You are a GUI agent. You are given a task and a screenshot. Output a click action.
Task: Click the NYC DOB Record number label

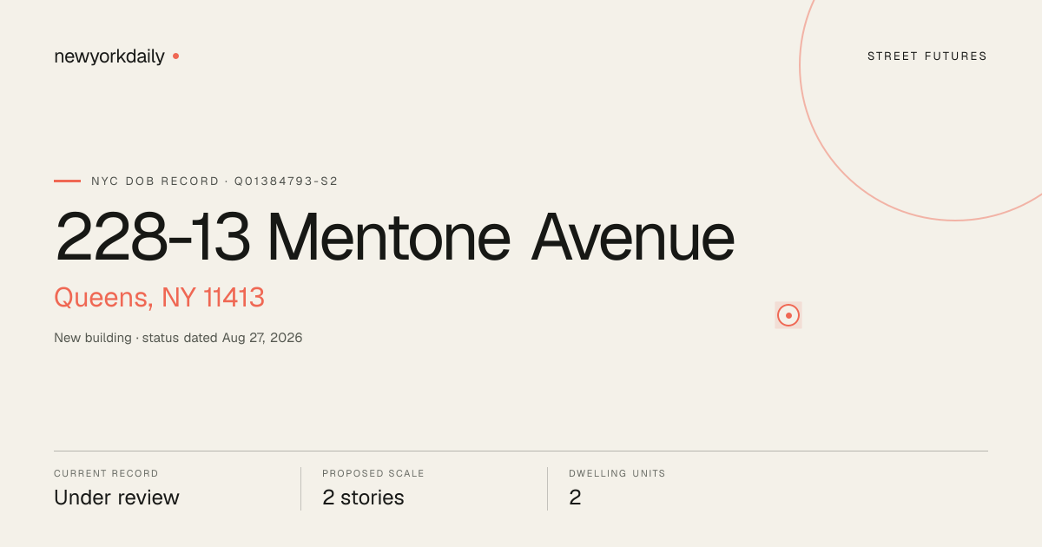214,181
